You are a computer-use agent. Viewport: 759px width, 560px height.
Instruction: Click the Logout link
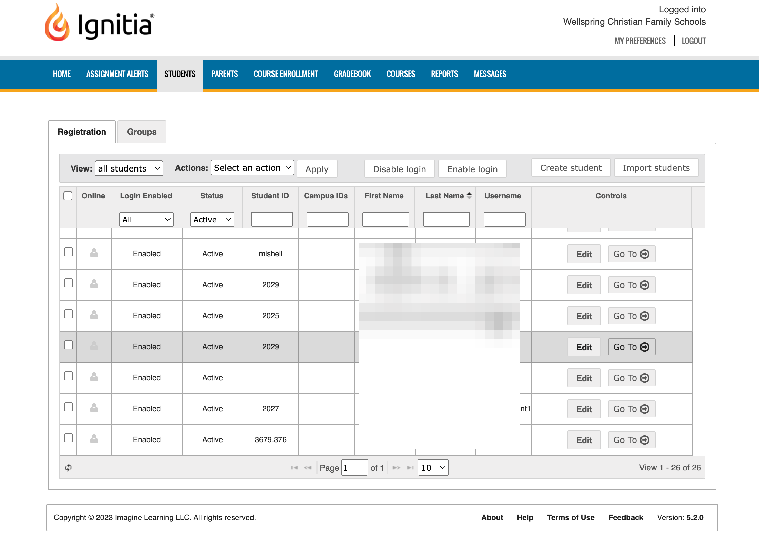coord(694,41)
